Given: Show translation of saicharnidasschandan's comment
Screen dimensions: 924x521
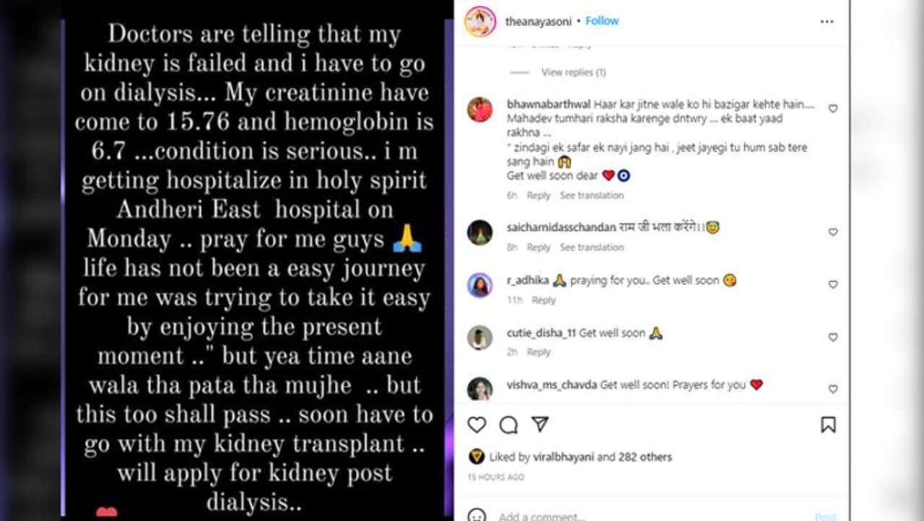Looking at the screenshot, I should point(591,248).
